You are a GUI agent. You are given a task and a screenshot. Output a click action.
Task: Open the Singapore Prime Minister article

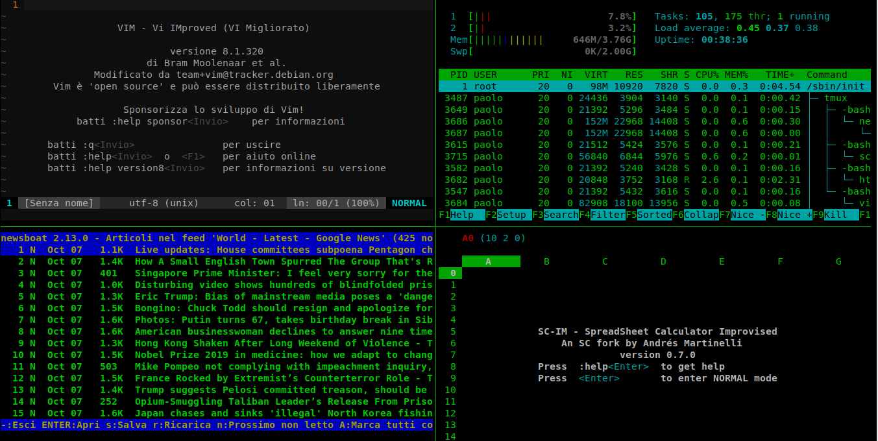(283, 273)
